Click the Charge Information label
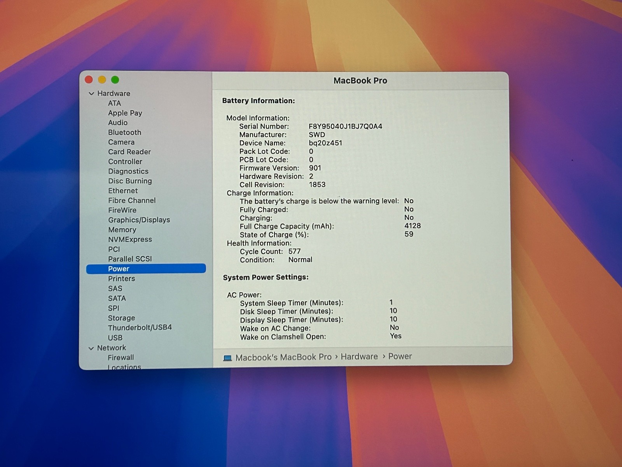Screen dimensions: 622x467 pyautogui.click(x=260, y=193)
